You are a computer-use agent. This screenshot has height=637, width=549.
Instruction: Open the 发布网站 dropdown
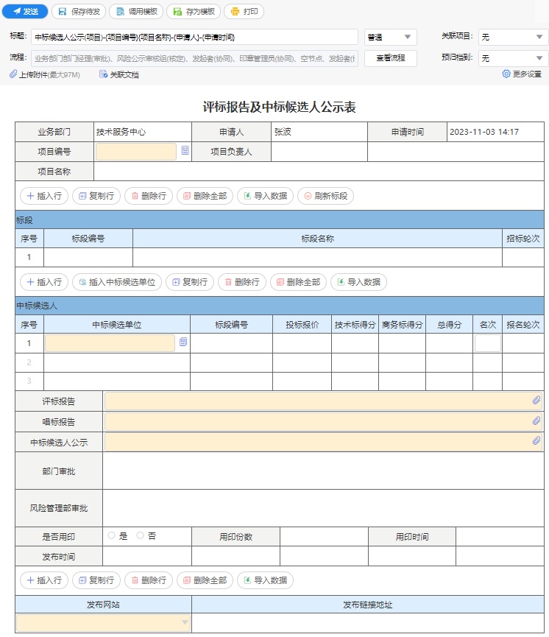[x=103, y=622]
